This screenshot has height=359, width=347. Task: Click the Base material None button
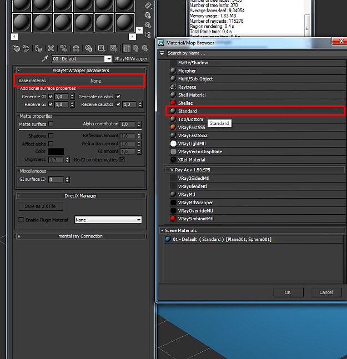pos(95,81)
